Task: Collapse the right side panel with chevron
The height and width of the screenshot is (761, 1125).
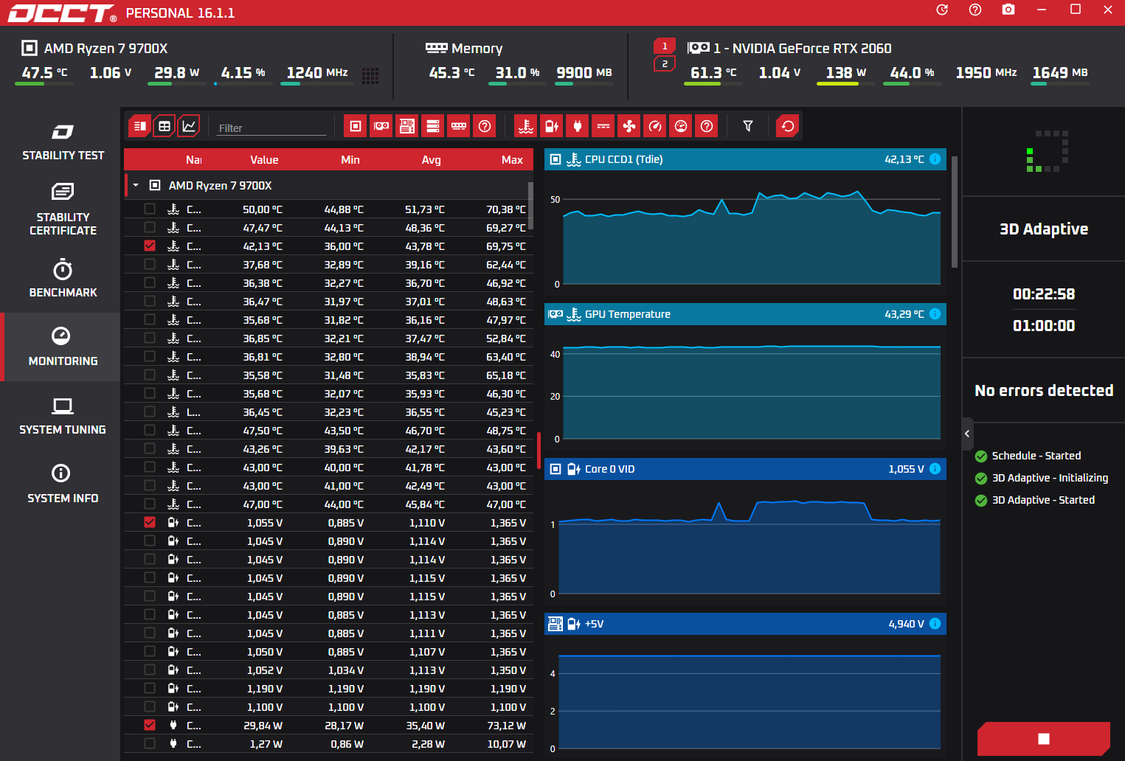Action: coord(967,434)
